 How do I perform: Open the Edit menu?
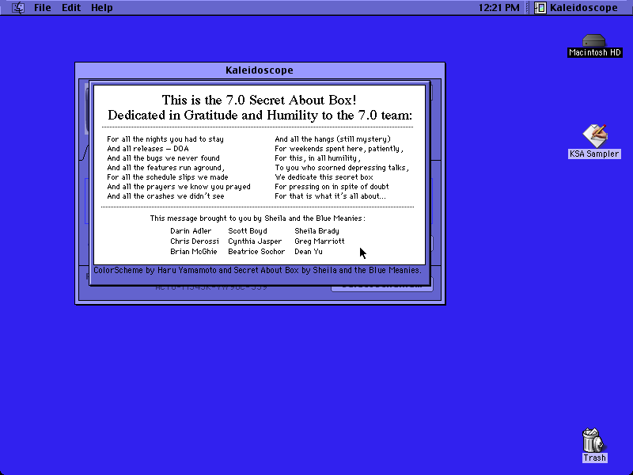(71, 8)
